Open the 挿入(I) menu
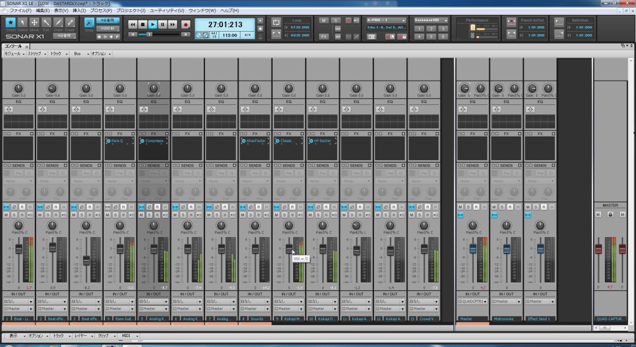 pos(79,11)
